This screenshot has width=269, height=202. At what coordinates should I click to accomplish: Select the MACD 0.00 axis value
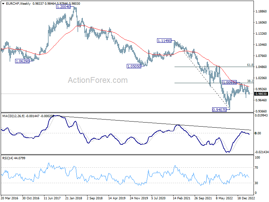[x=258, y=133]
